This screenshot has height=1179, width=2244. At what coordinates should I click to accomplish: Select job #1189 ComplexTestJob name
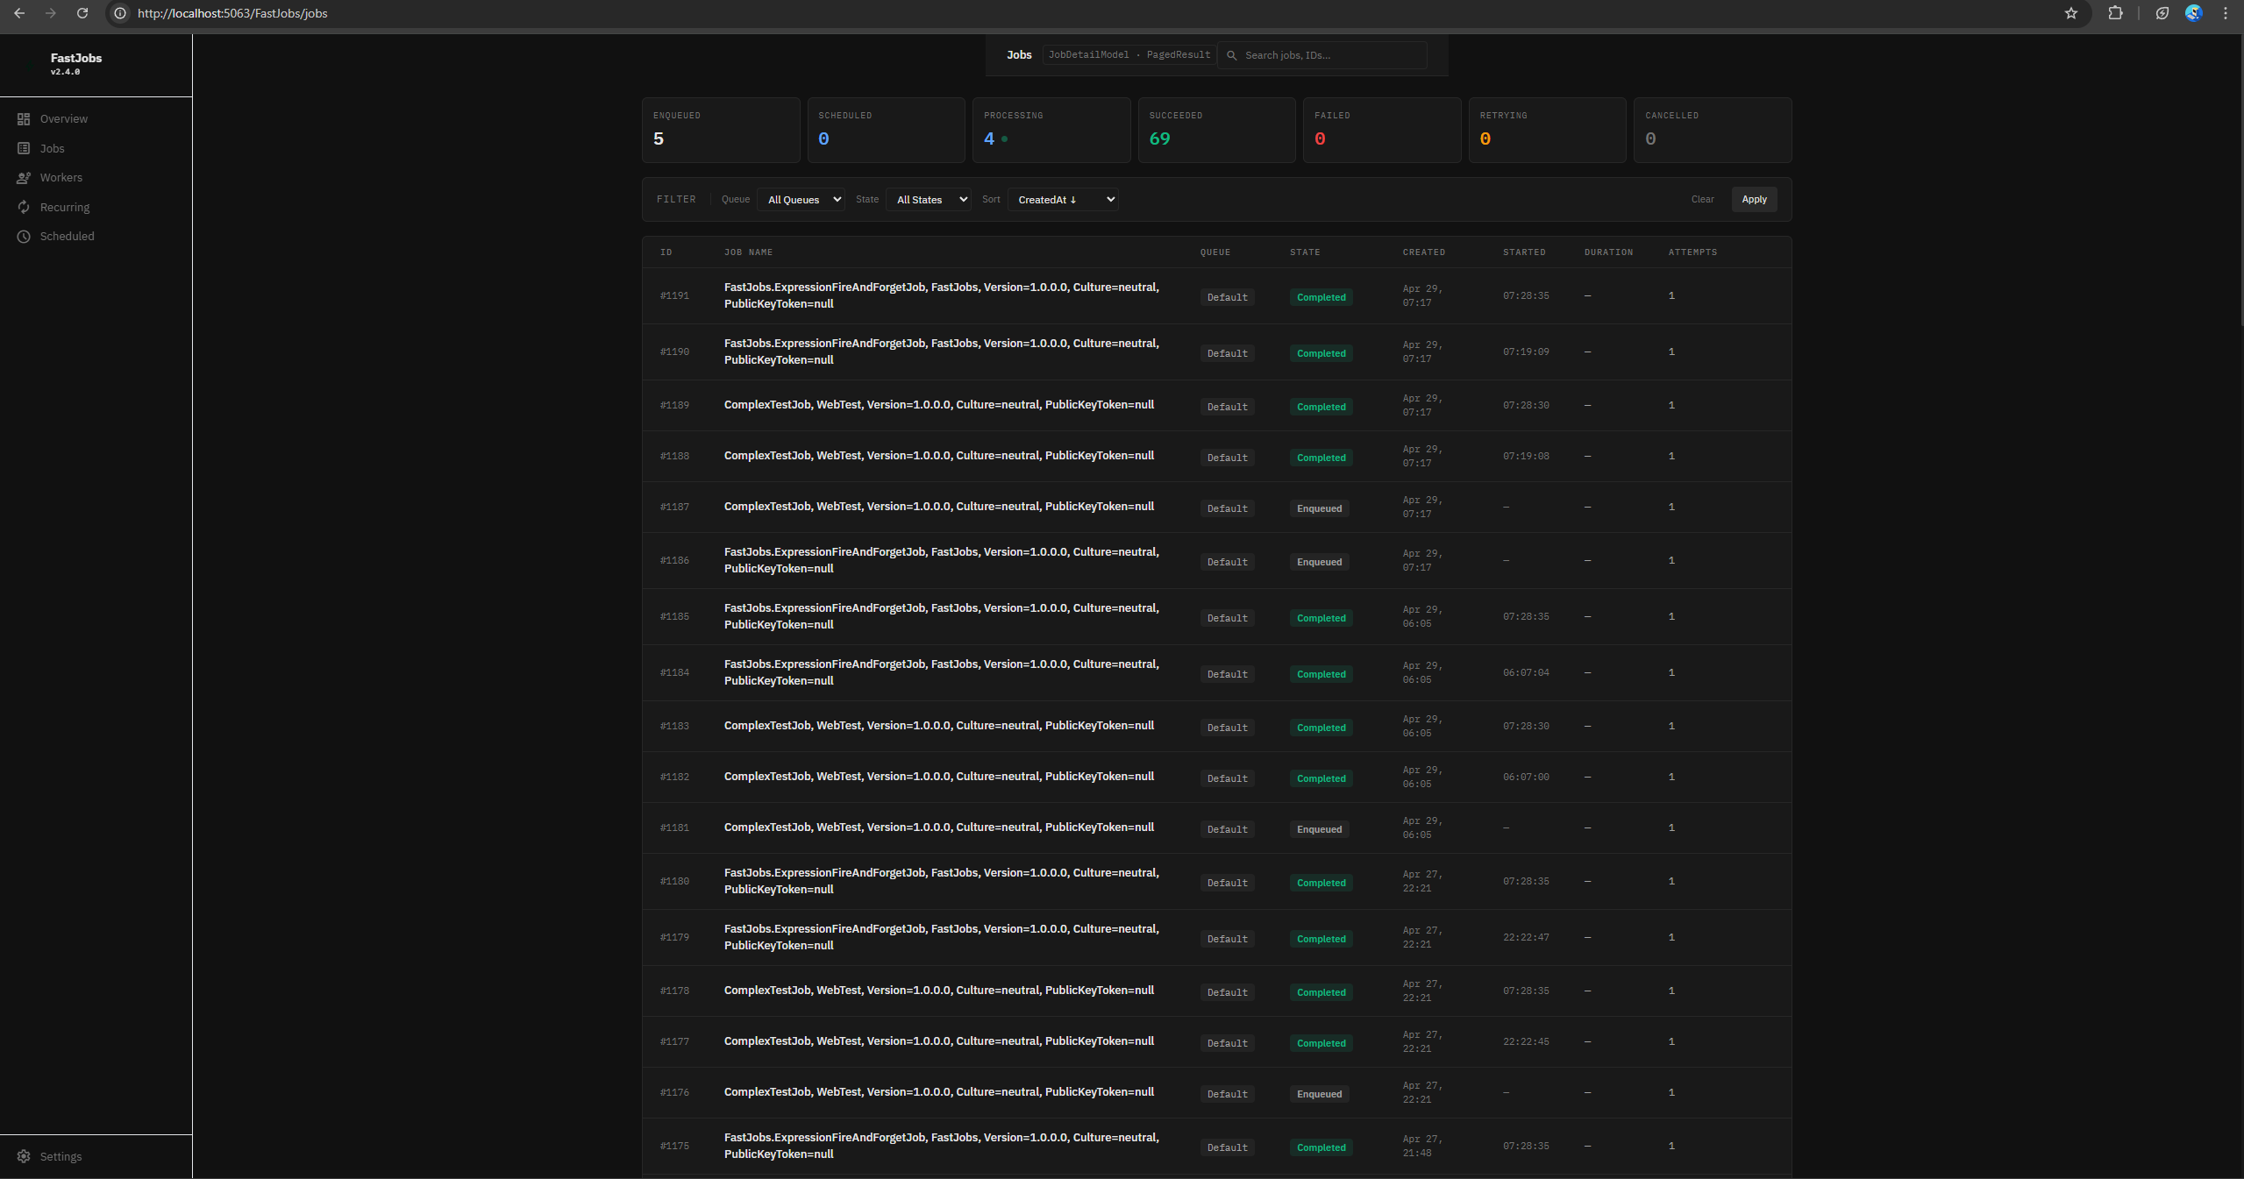pos(938,405)
